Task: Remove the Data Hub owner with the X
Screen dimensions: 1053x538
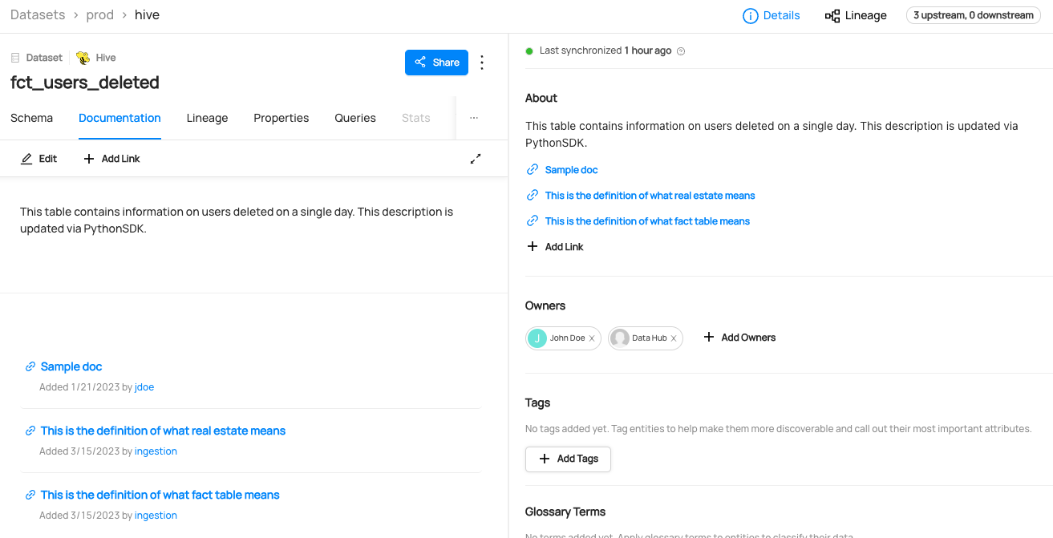Action: pos(674,338)
